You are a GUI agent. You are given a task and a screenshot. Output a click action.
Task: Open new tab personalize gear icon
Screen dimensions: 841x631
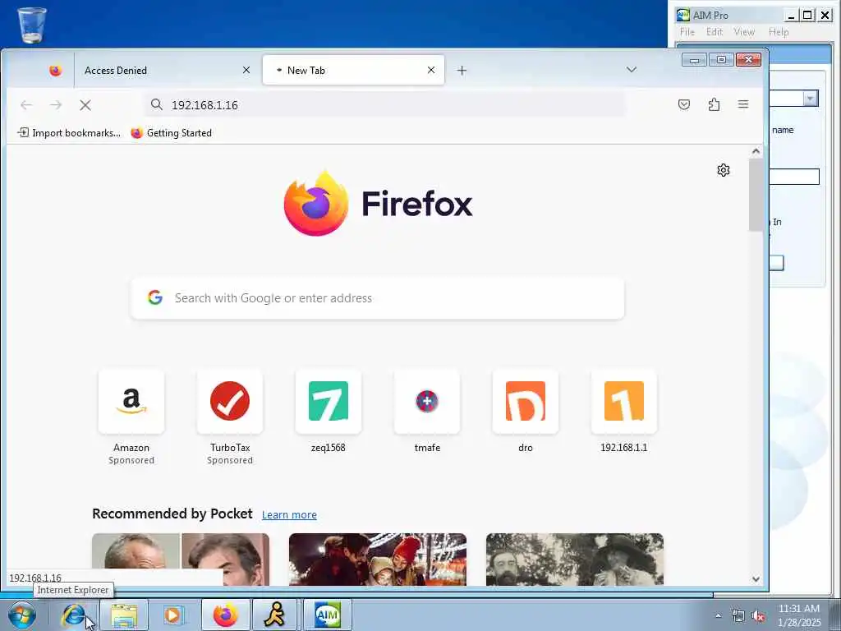coord(723,170)
